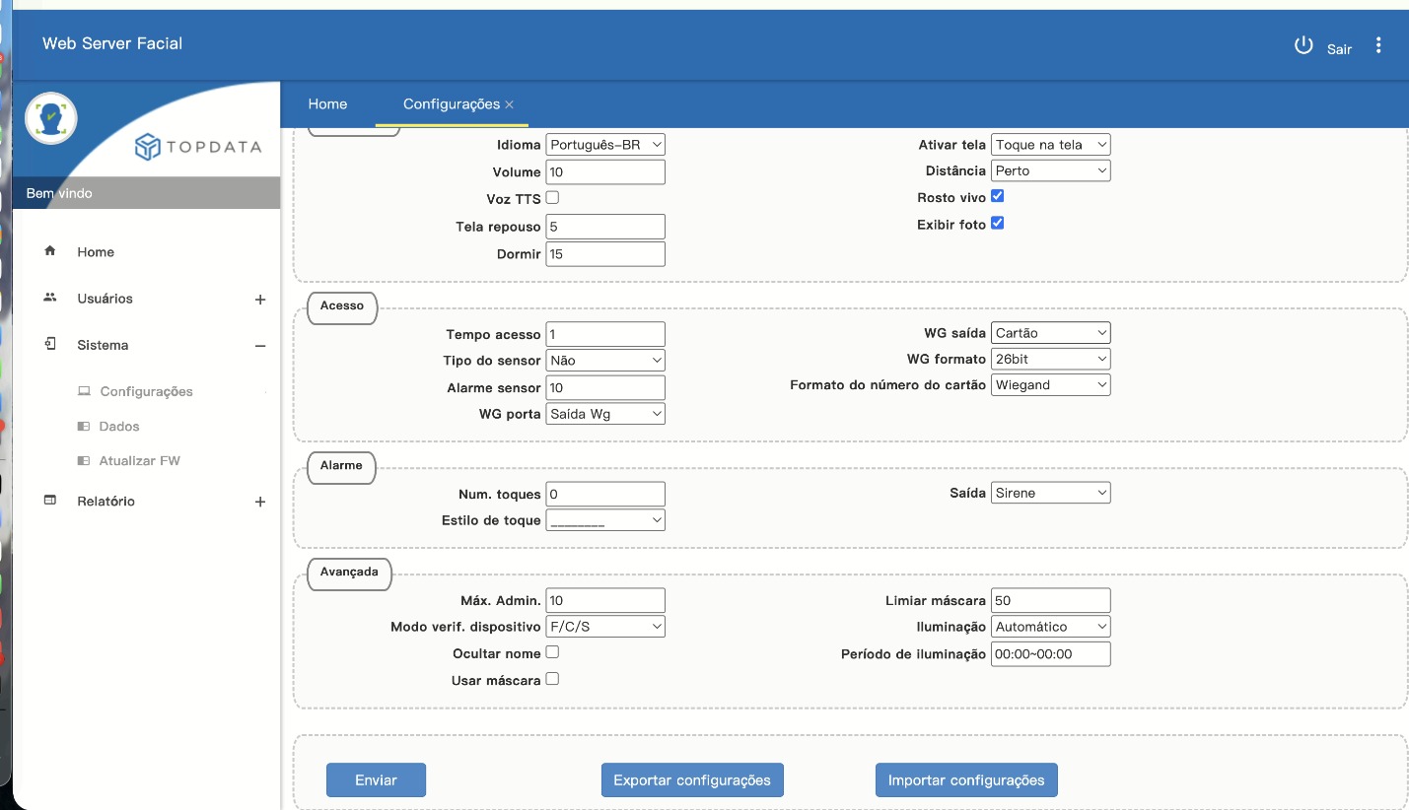Collapse Sistema with the minus icon
This screenshot has height=810, width=1409.
(x=260, y=346)
